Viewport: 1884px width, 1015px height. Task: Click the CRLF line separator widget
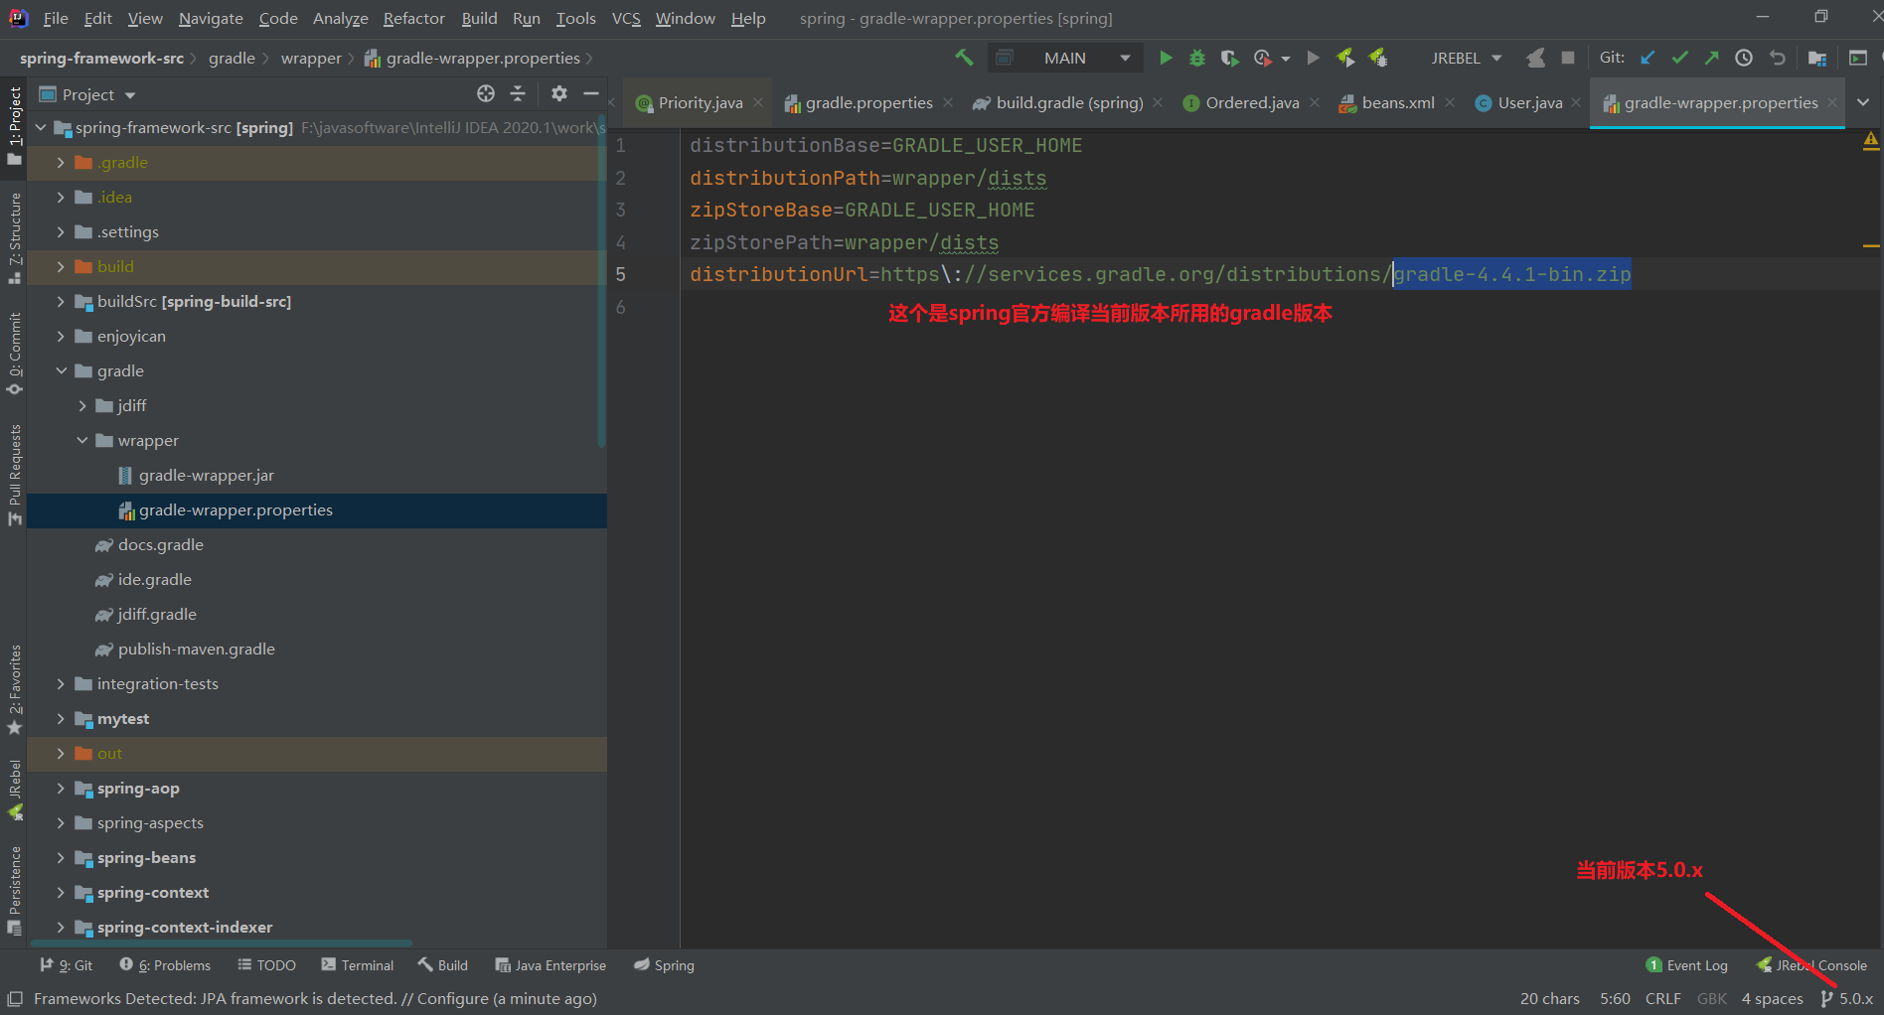click(1662, 998)
